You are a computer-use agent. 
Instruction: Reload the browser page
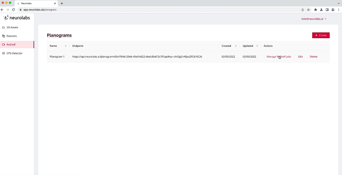pyautogui.click(x=14, y=10)
